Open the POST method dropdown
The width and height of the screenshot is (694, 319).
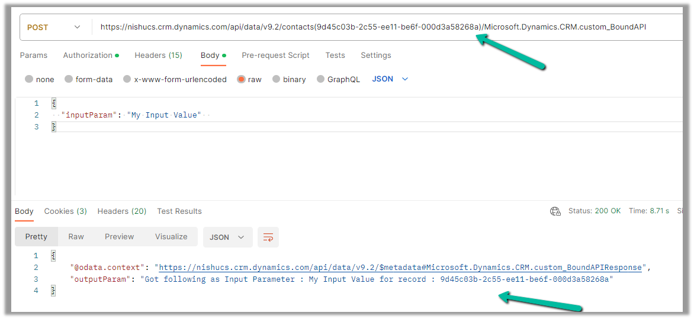pyautogui.click(x=53, y=27)
